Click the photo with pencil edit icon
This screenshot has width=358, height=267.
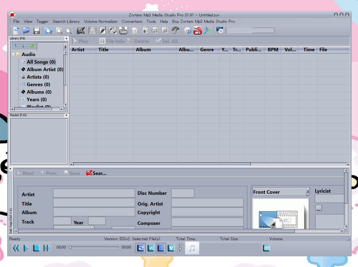113,30
